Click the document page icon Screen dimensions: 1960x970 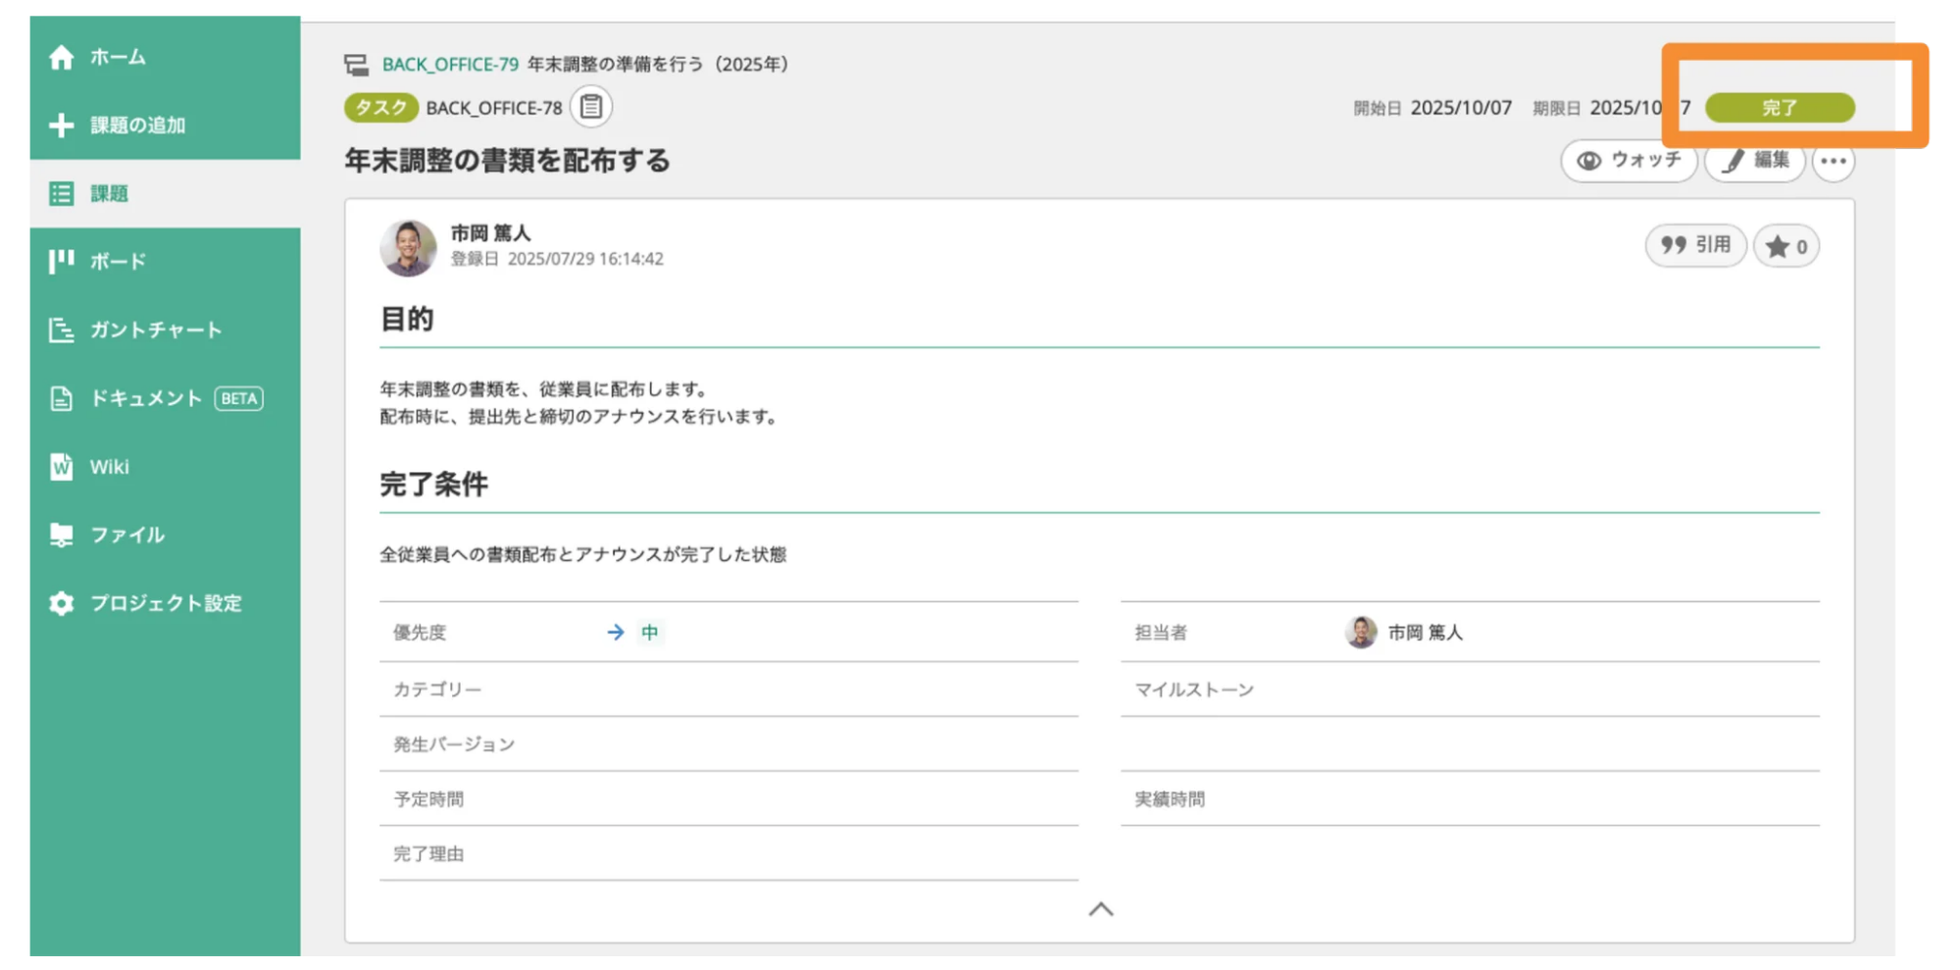click(x=61, y=398)
